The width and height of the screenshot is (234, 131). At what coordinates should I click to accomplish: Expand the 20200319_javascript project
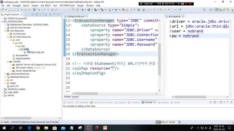3,19
